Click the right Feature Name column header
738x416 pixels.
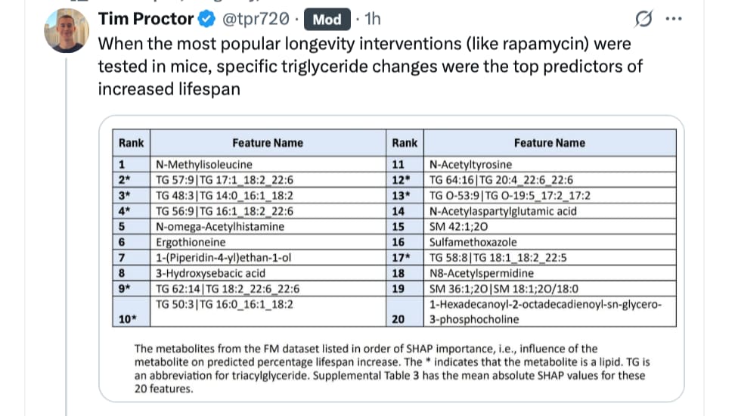click(550, 143)
